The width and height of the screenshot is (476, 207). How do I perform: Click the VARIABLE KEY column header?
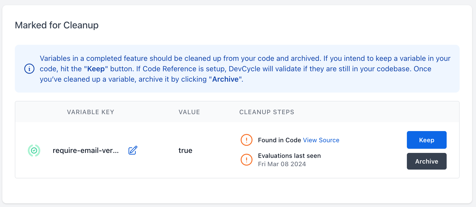90,112
